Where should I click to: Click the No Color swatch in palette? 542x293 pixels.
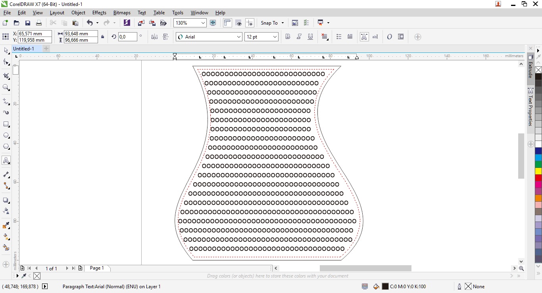tap(538, 70)
